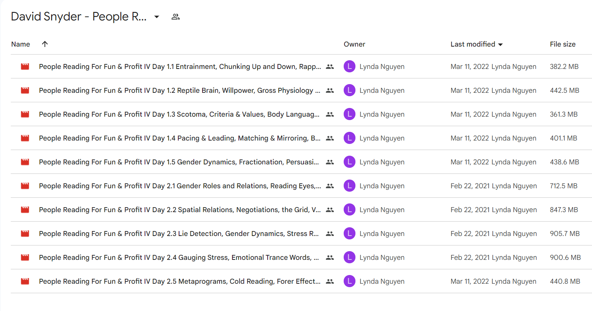592x311 pixels.
Task: Click the shared icon on Day 2.3 row
Action: point(330,234)
